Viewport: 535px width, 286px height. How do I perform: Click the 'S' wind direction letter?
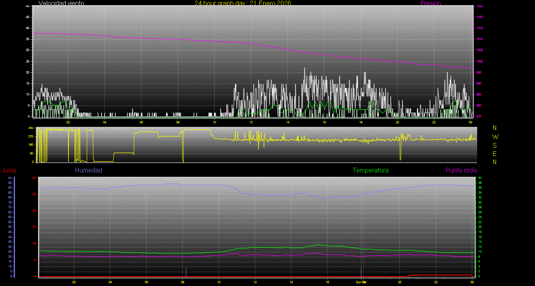tap(495, 145)
